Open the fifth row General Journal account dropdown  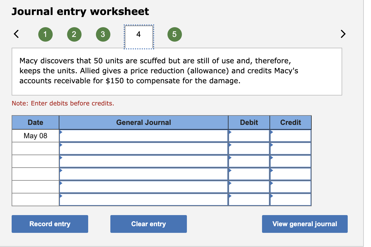[144, 187]
